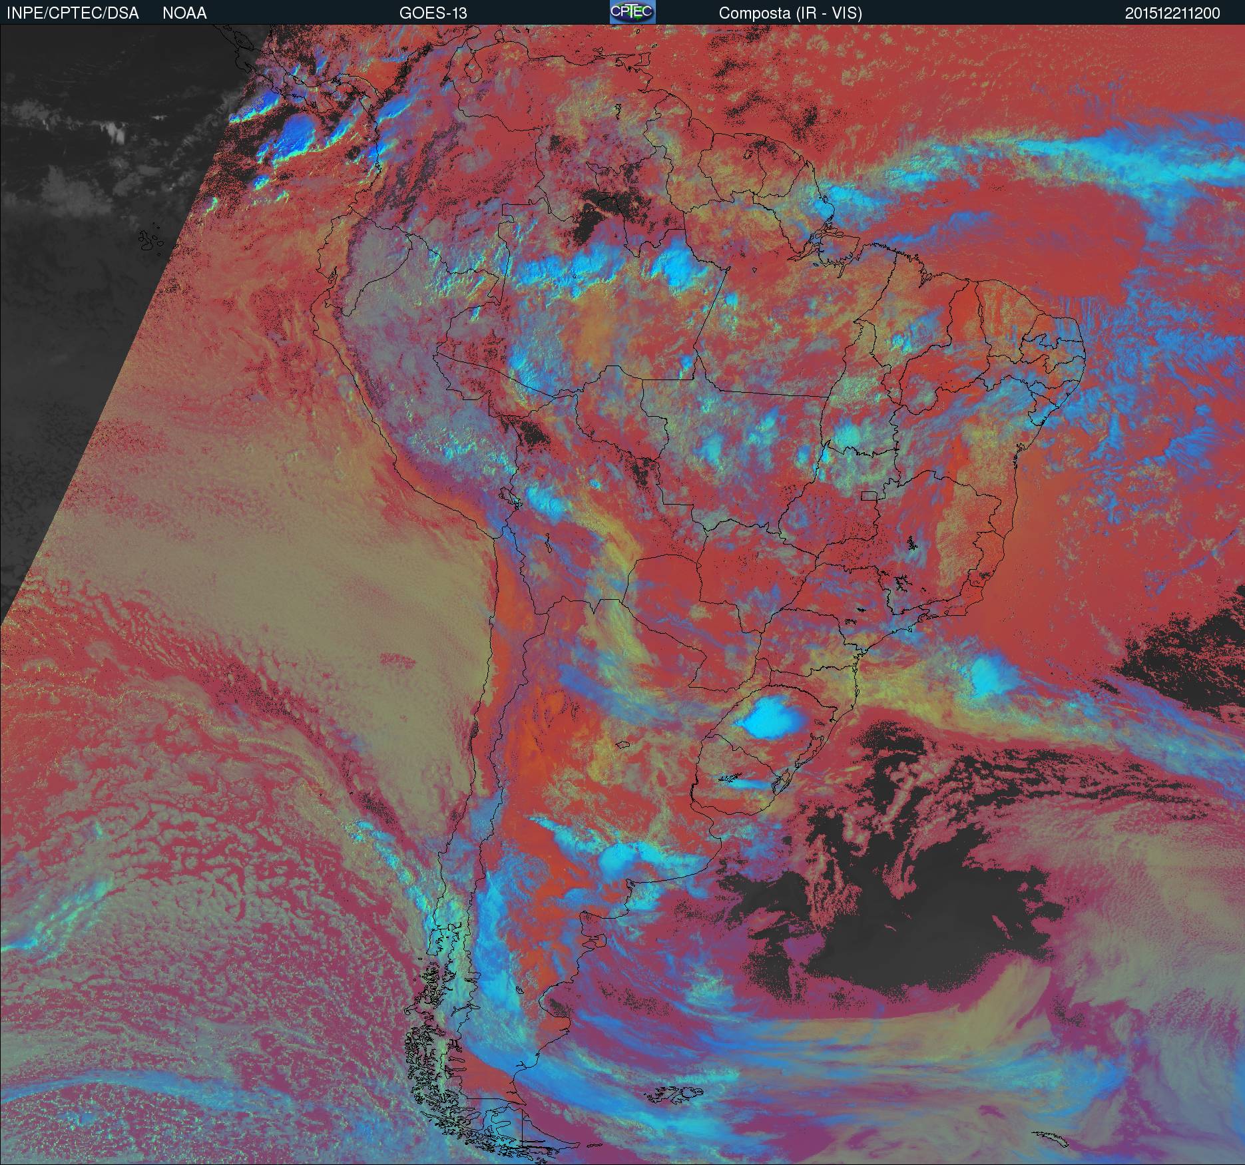Click the CPTEC logo in header
Screen dimensions: 1245x1165
(x=632, y=12)
